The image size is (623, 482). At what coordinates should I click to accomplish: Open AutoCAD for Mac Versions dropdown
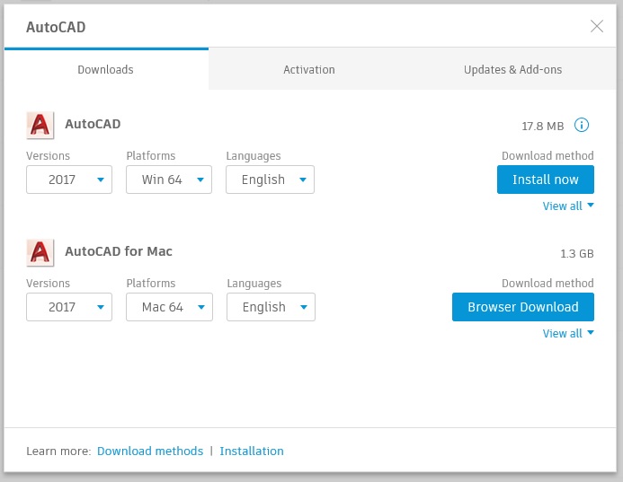click(x=69, y=307)
